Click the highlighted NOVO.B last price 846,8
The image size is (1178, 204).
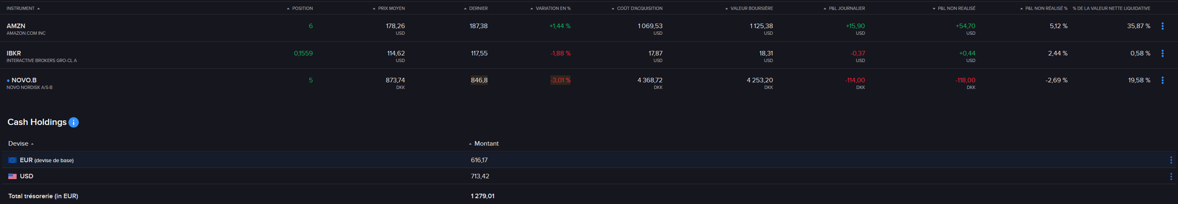(479, 80)
